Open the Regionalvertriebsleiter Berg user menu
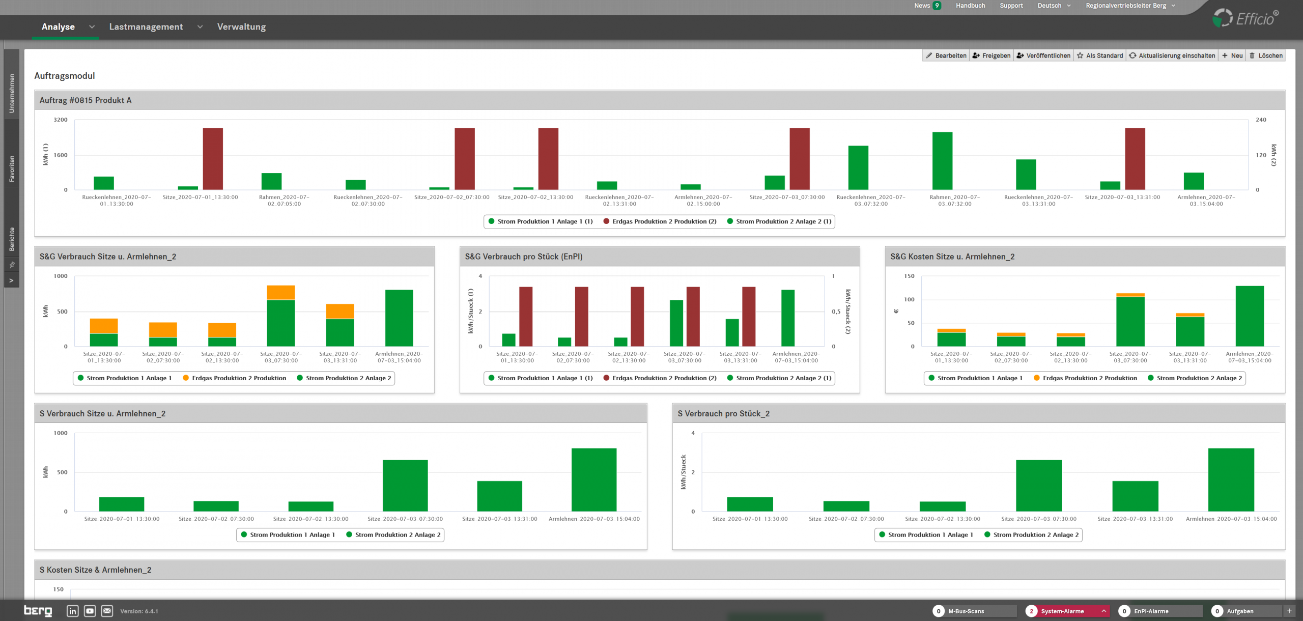1303x621 pixels. pyautogui.click(x=1130, y=6)
